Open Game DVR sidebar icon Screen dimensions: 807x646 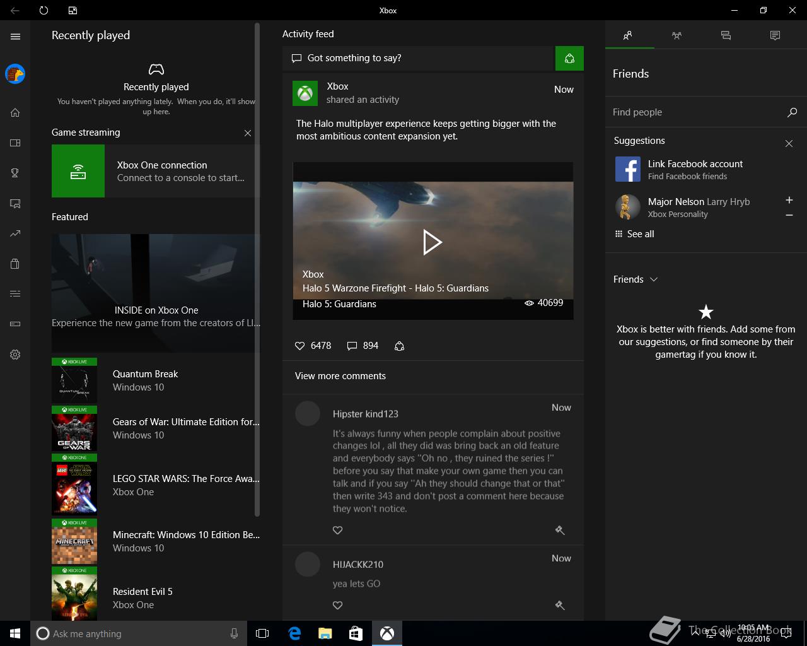click(15, 203)
